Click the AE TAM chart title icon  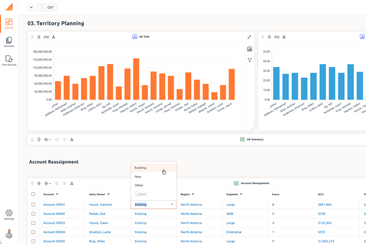click(135, 37)
